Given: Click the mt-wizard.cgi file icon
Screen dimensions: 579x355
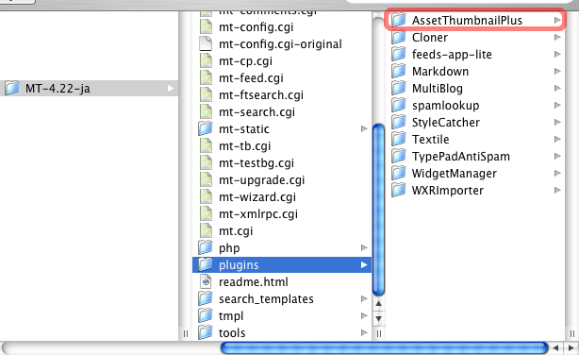Looking at the screenshot, I should pyautogui.click(x=206, y=197).
